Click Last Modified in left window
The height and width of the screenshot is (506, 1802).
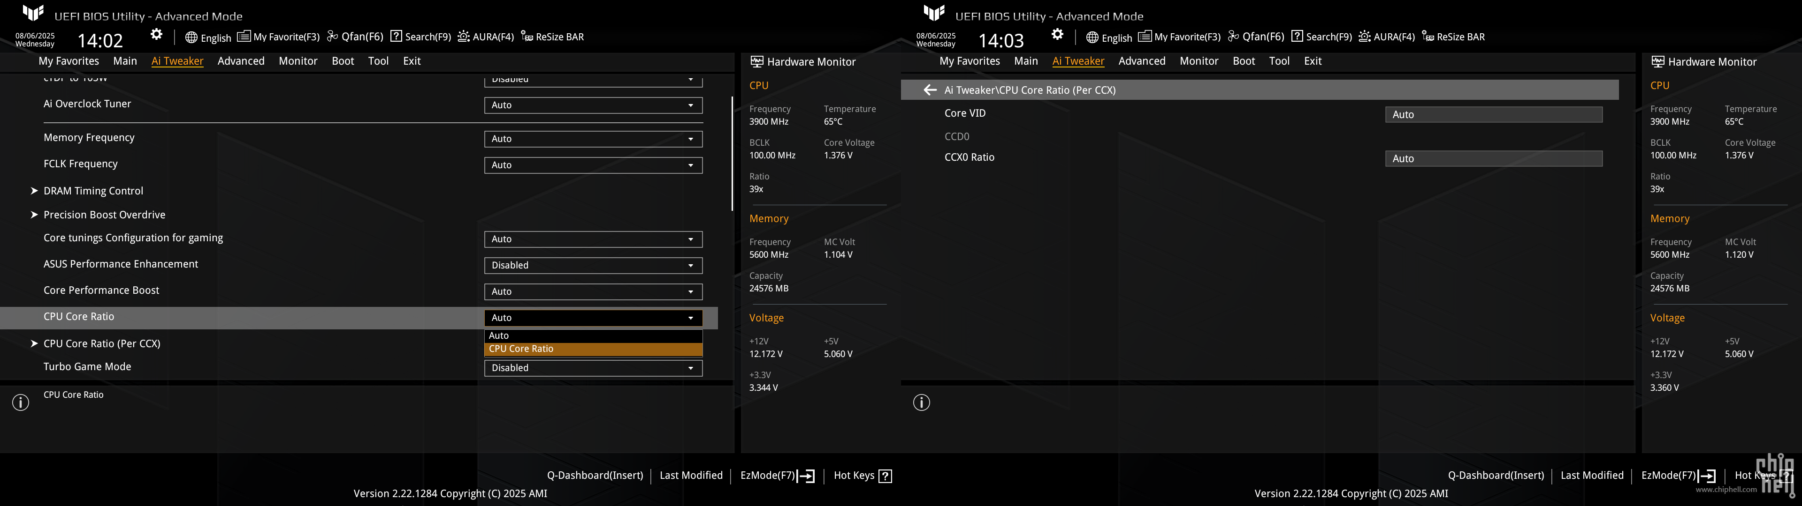point(691,475)
